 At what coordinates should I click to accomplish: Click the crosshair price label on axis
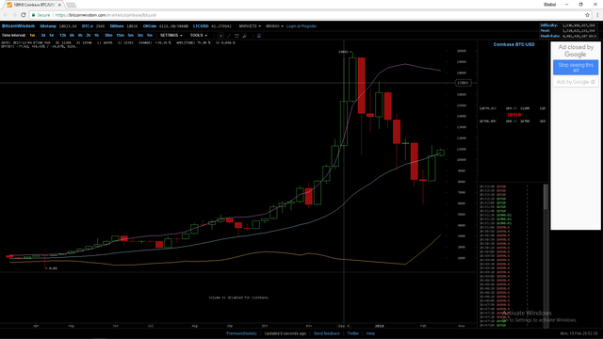pos(463,83)
